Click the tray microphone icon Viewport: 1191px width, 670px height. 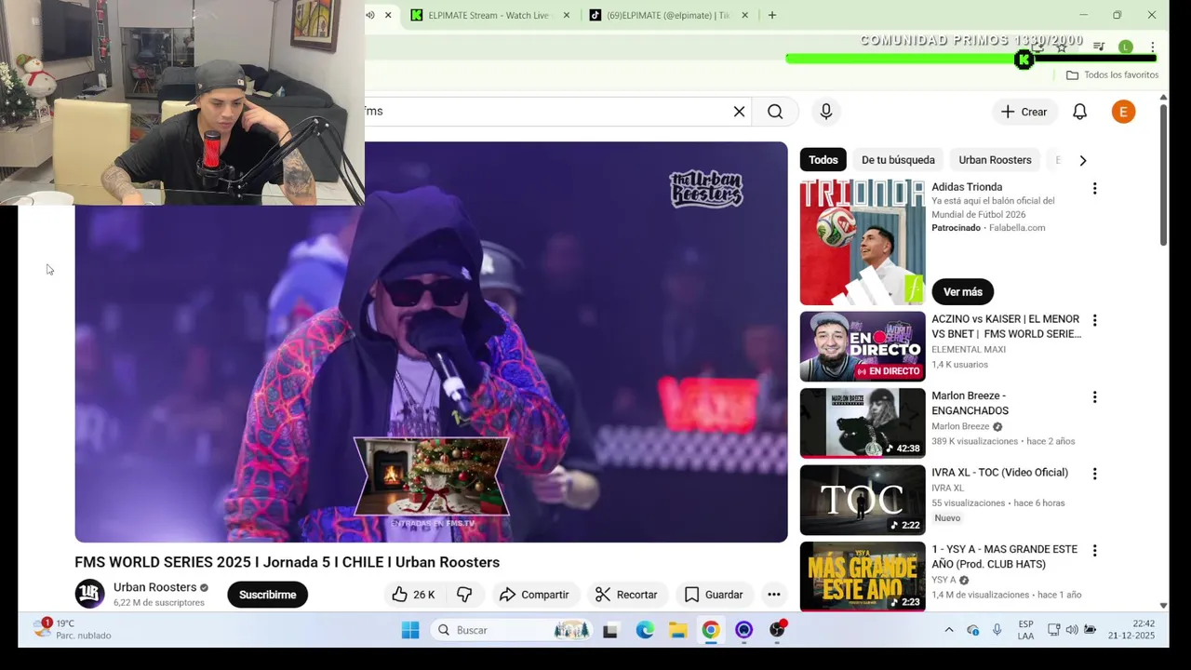pyautogui.click(x=997, y=630)
